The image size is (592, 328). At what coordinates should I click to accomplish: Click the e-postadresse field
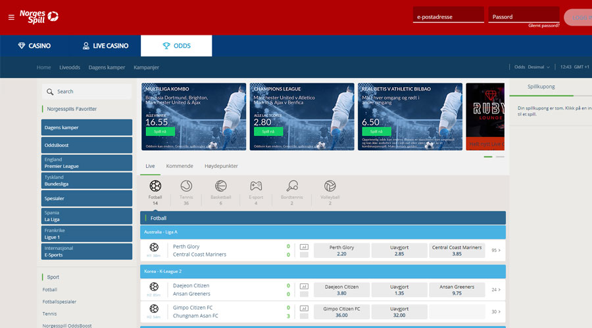click(x=449, y=15)
